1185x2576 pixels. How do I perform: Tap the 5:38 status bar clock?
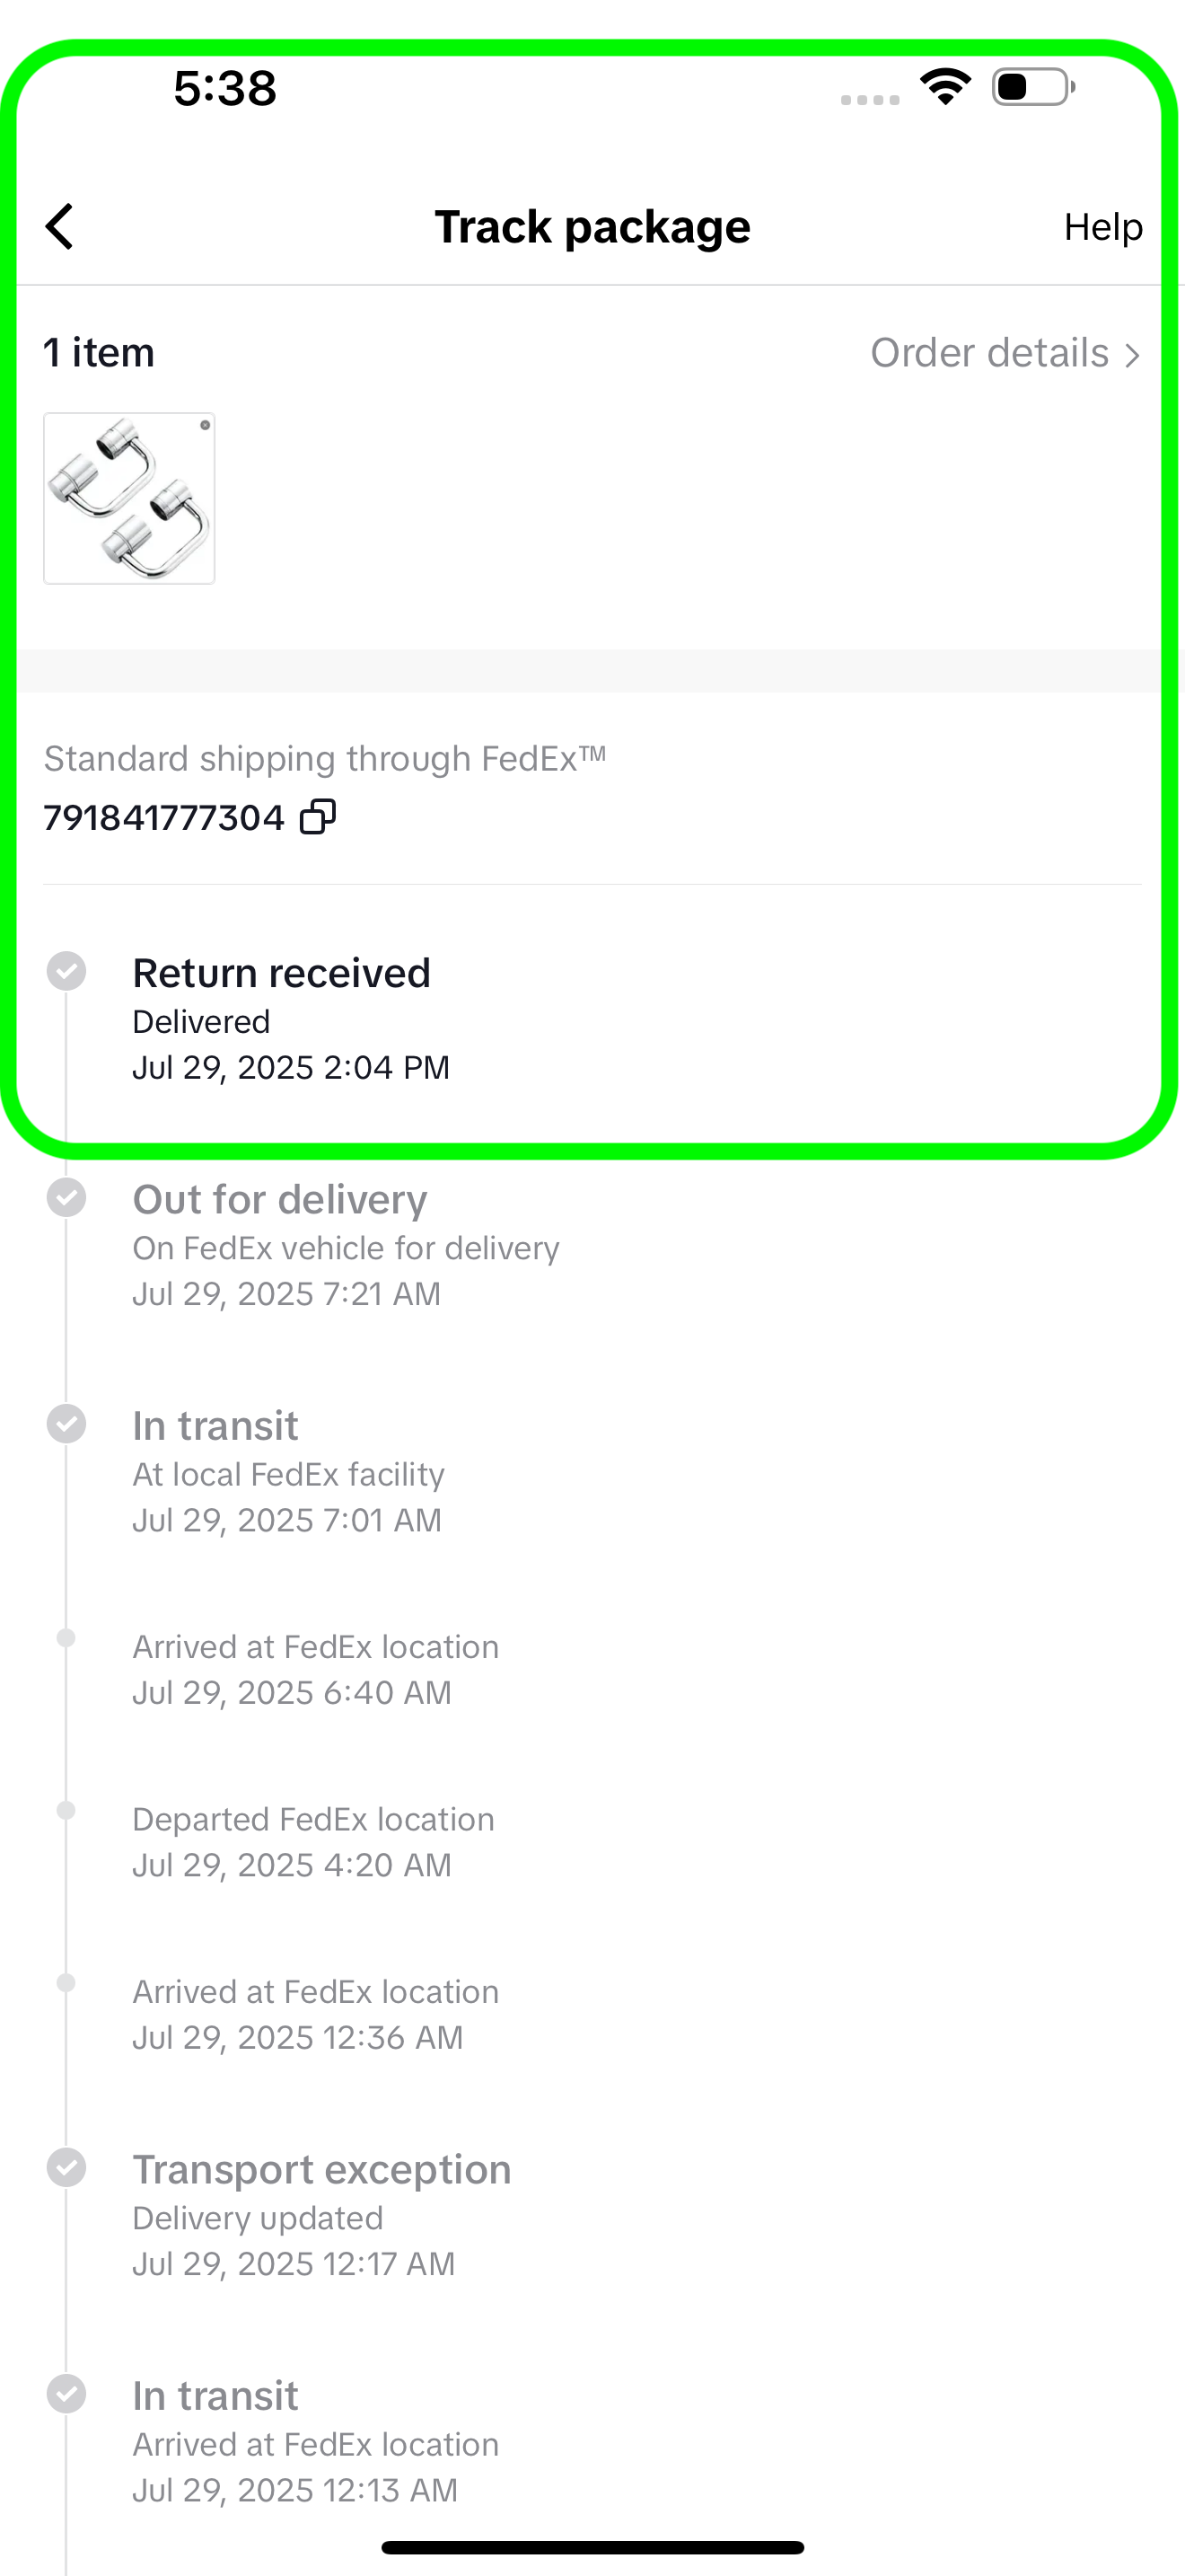[224, 88]
